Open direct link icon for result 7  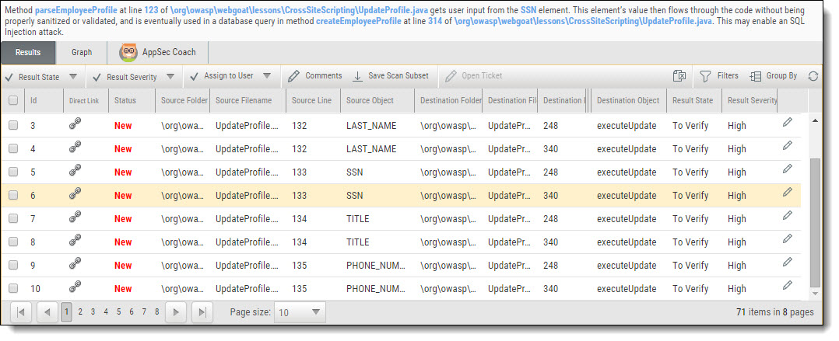coord(75,217)
